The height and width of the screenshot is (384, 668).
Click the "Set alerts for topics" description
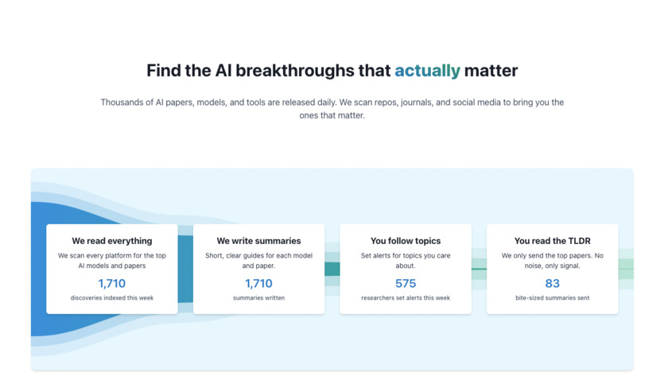pos(406,261)
